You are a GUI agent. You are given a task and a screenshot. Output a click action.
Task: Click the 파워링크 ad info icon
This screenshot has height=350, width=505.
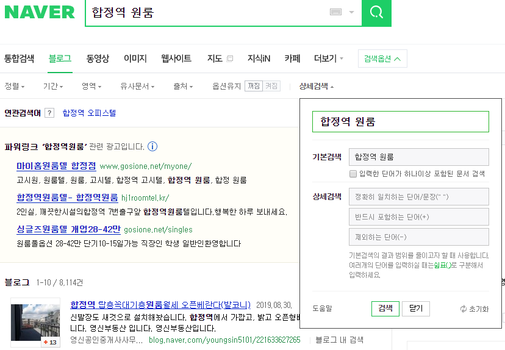click(x=152, y=146)
